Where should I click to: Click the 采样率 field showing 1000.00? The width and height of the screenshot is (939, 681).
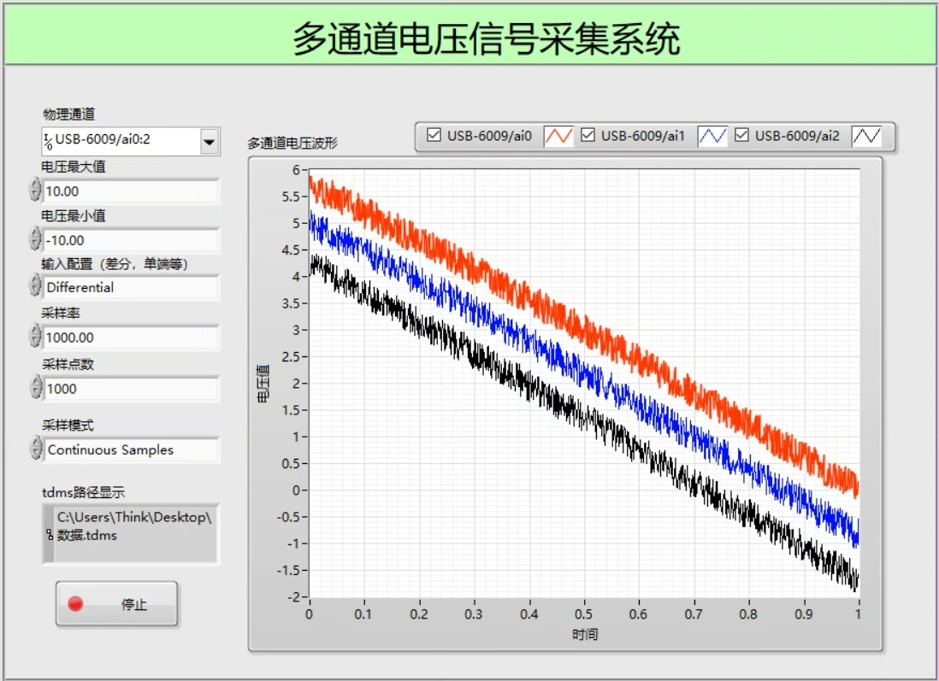click(x=132, y=338)
